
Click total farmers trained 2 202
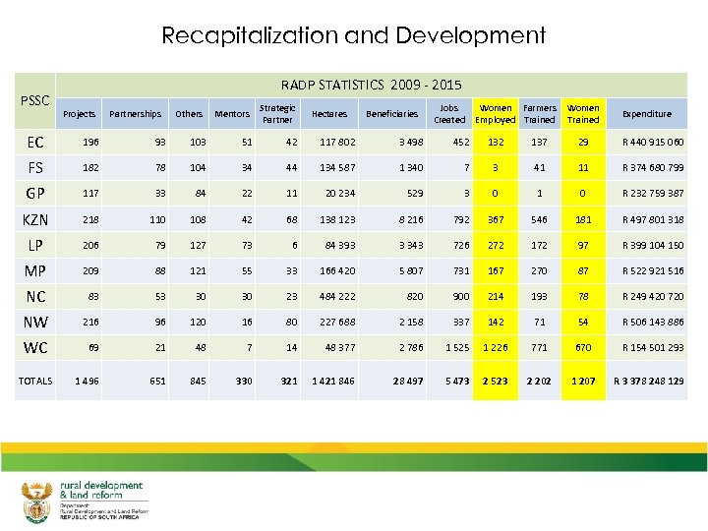pos(539,382)
